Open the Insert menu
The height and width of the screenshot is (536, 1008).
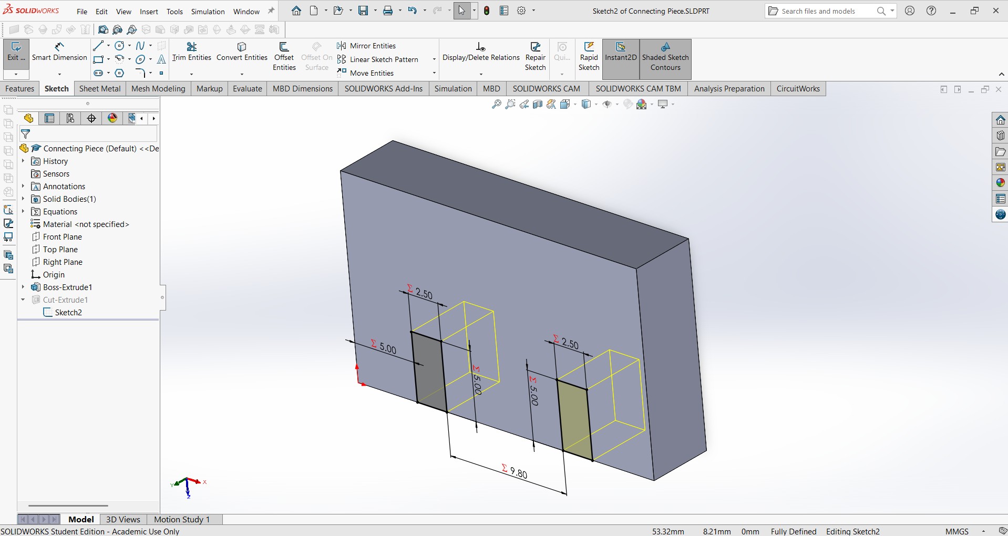(x=149, y=11)
